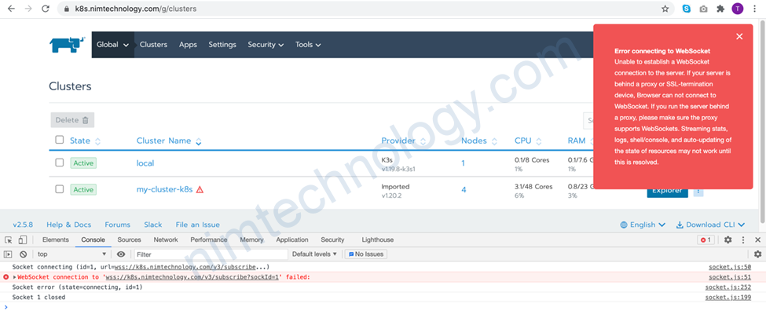
Task: Select the my-cluster-k8s row checkbox
Action: pos(60,189)
